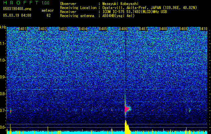Click the gray vertical frequency-range bar near 0.7 kHz

coord(6,104)
